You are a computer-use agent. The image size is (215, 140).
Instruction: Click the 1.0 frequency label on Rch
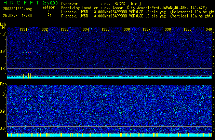click(x=3, y=94)
